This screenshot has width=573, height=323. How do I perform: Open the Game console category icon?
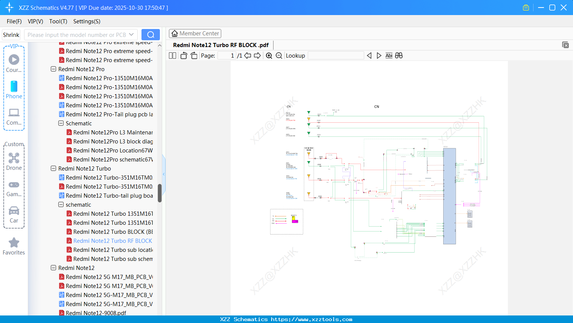point(14,184)
